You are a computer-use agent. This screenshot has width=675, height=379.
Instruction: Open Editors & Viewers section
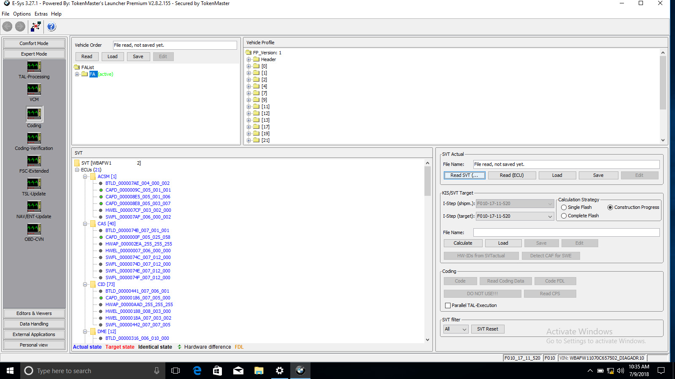[x=34, y=313]
